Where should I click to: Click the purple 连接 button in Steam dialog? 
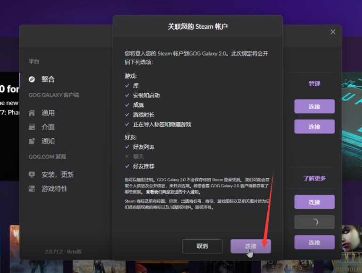(250, 246)
